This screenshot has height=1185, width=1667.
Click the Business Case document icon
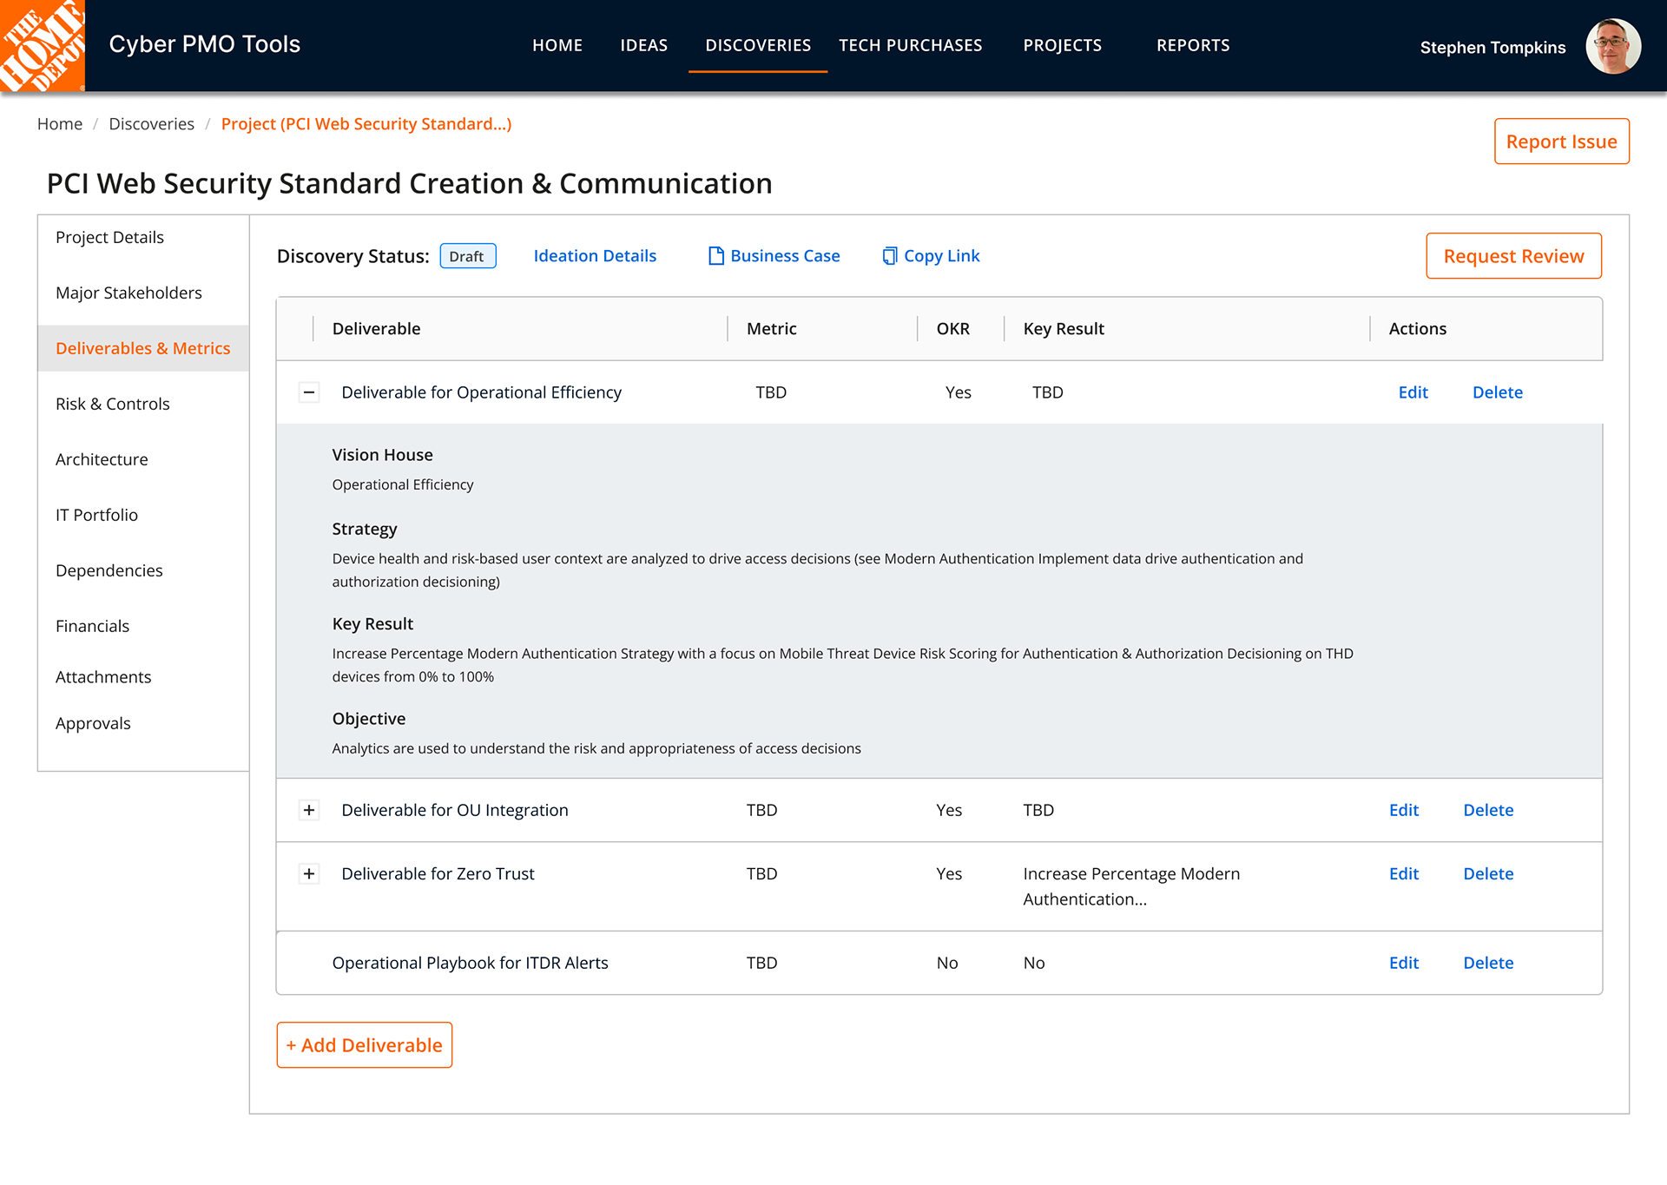(715, 256)
